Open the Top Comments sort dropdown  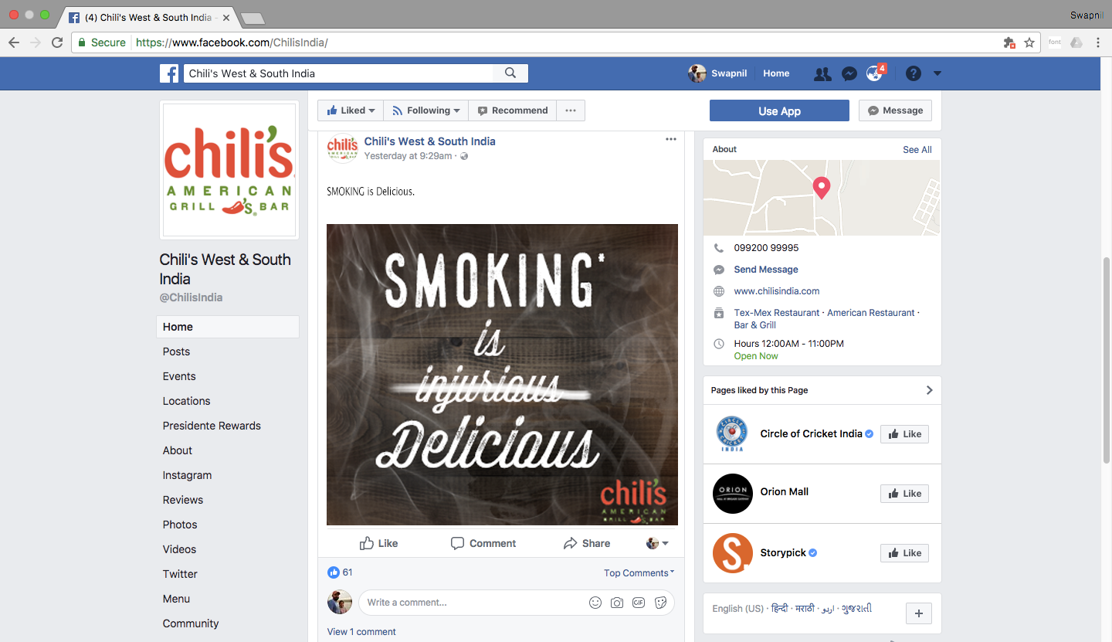(639, 572)
